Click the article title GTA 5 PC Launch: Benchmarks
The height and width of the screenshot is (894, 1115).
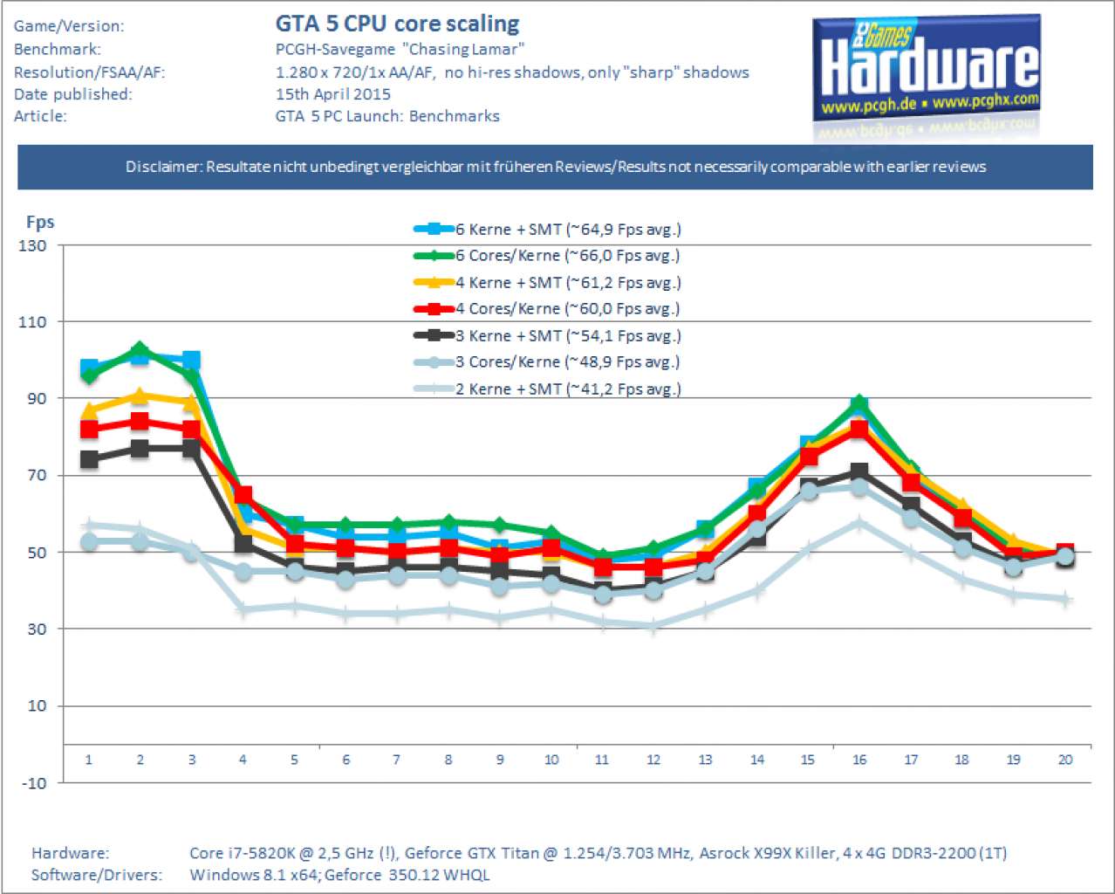pos(387,116)
